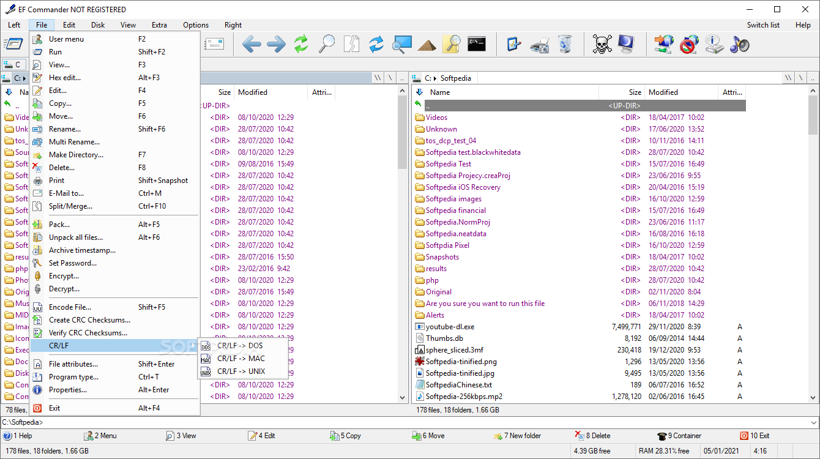Select Multi Rename... from File menu
This screenshot has height=459, width=820.
pyautogui.click(x=114, y=142)
